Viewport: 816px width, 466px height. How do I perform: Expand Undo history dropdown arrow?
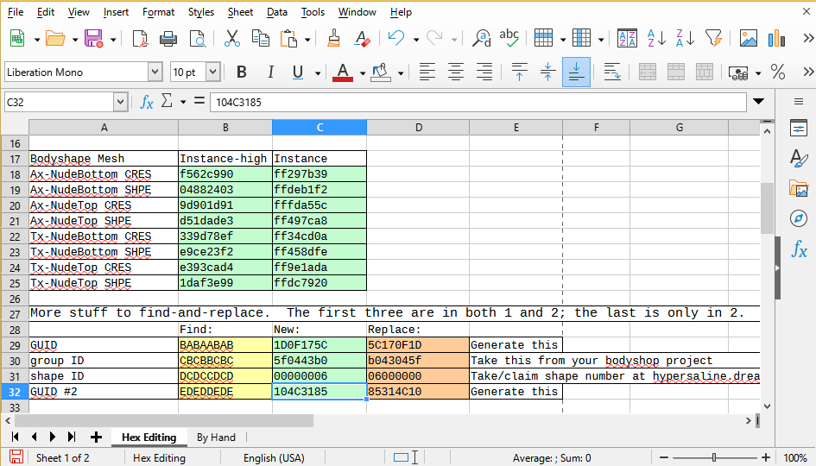(x=416, y=40)
